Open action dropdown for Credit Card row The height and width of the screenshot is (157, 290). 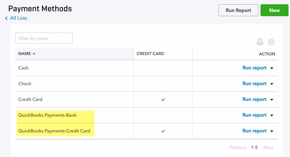pos(272,100)
